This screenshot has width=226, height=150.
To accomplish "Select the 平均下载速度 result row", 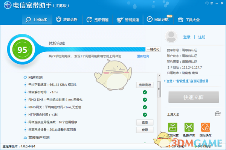I will [52, 85].
